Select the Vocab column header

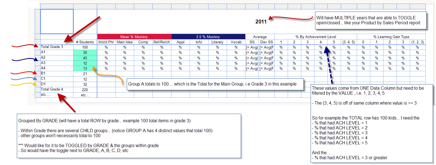click(x=236, y=42)
